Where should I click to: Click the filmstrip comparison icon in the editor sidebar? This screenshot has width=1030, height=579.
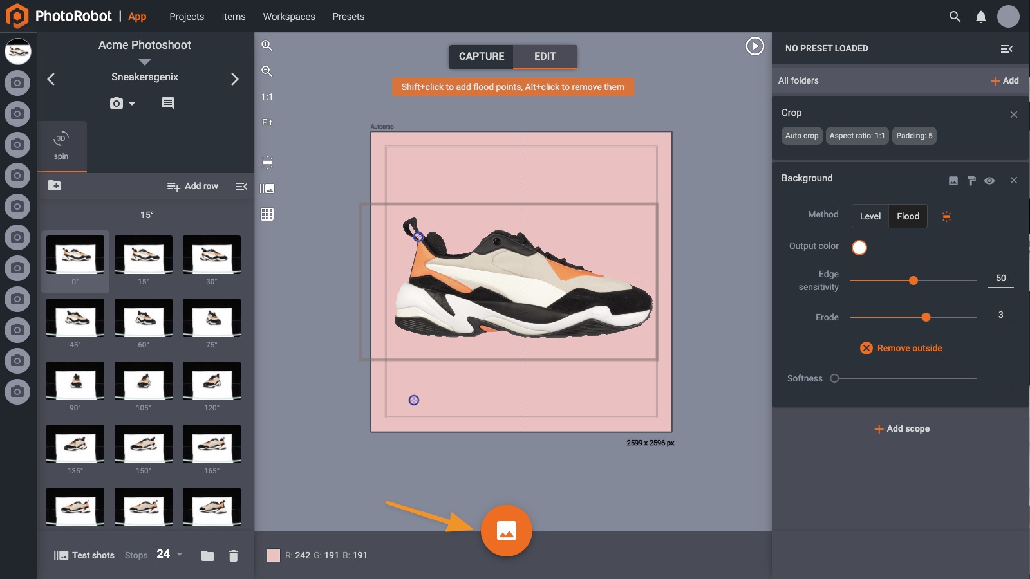pyautogui.click(x=267, y=188)
